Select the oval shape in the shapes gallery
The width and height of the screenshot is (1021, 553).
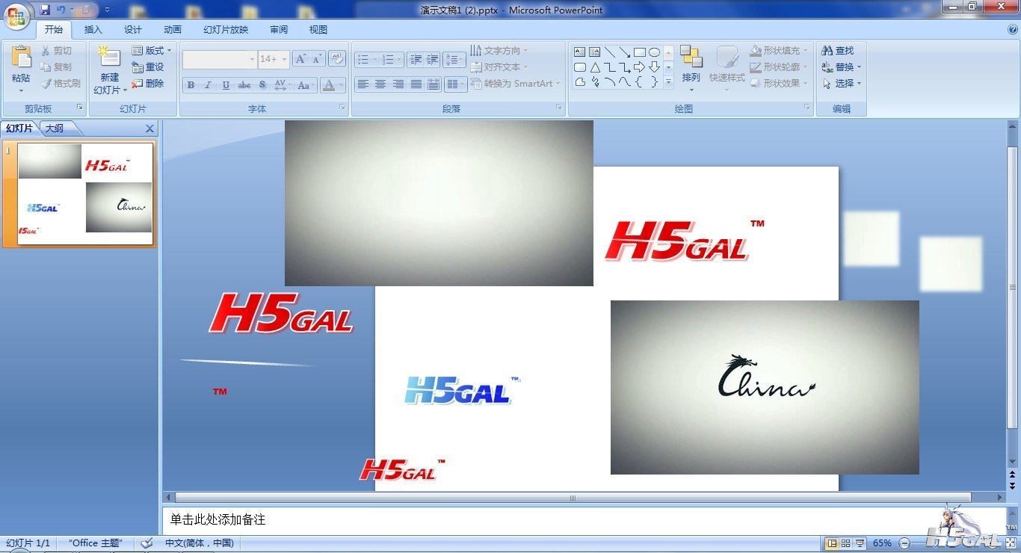(x=654, y=52)
